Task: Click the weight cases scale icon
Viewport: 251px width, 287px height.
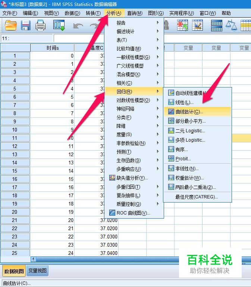Action: [x=231, y=25]
